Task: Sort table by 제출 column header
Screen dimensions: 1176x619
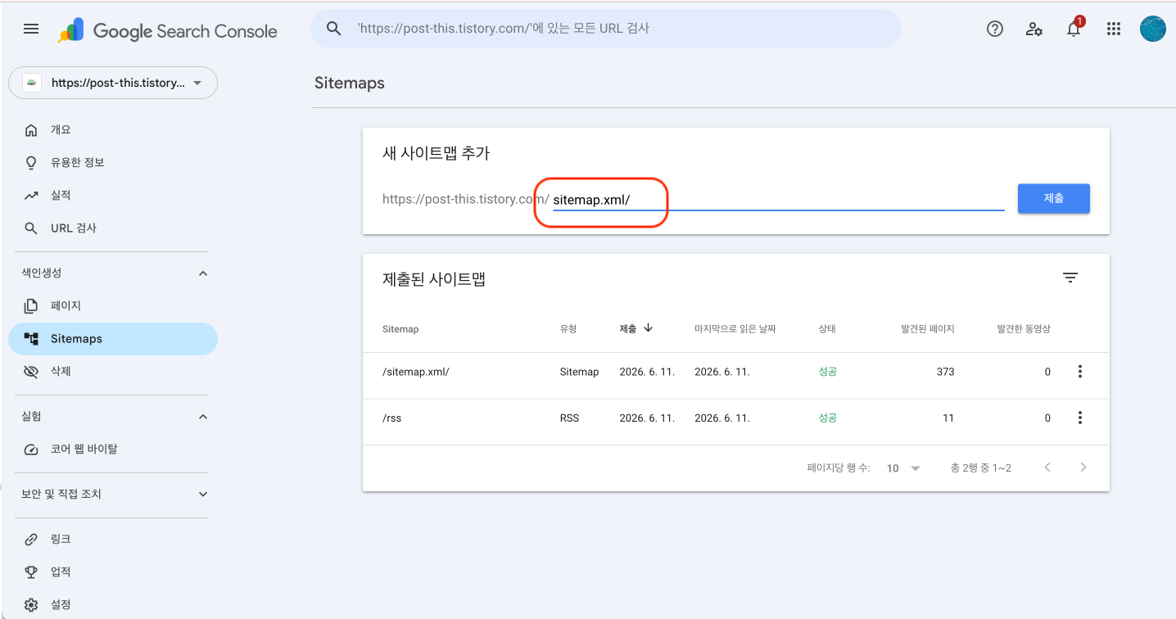Action: coord(636,328)
